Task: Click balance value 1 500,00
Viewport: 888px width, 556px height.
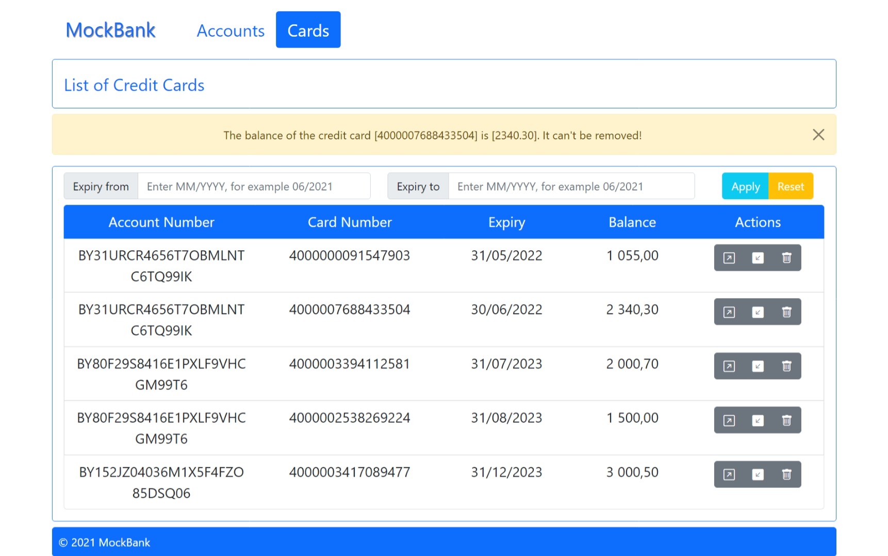Action: tap(632, 418)
